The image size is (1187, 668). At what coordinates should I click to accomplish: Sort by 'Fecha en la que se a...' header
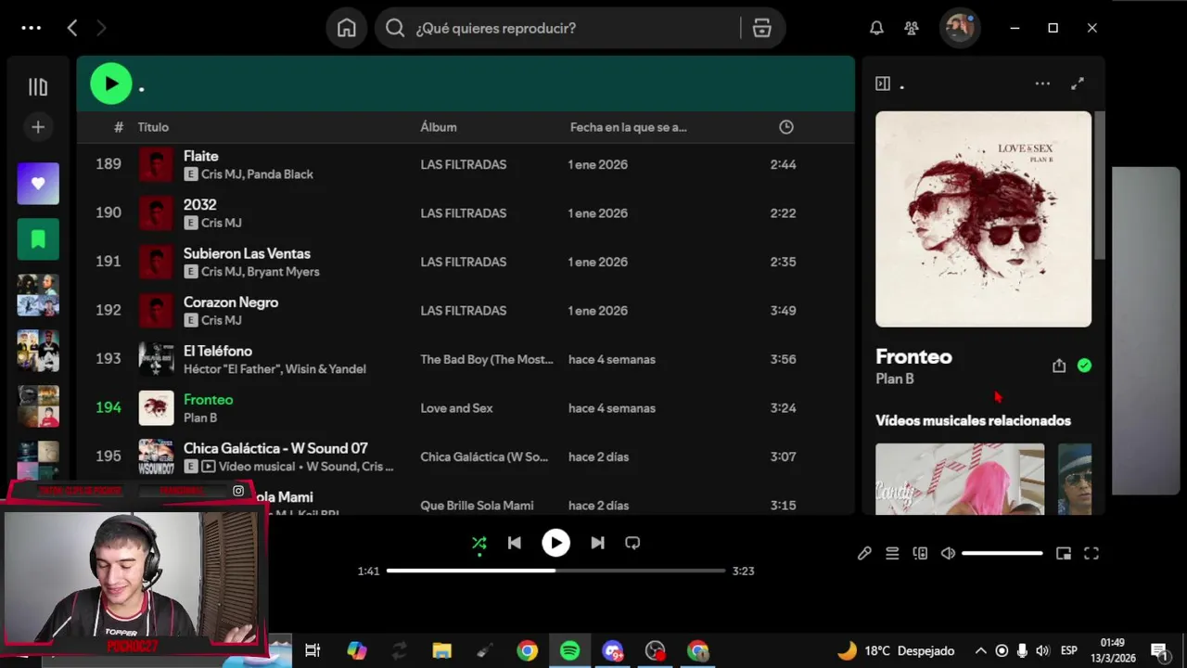tap(629, 127)
